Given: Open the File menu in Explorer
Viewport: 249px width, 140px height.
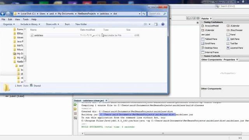Looking at the screenshot, I should [4, 19].
